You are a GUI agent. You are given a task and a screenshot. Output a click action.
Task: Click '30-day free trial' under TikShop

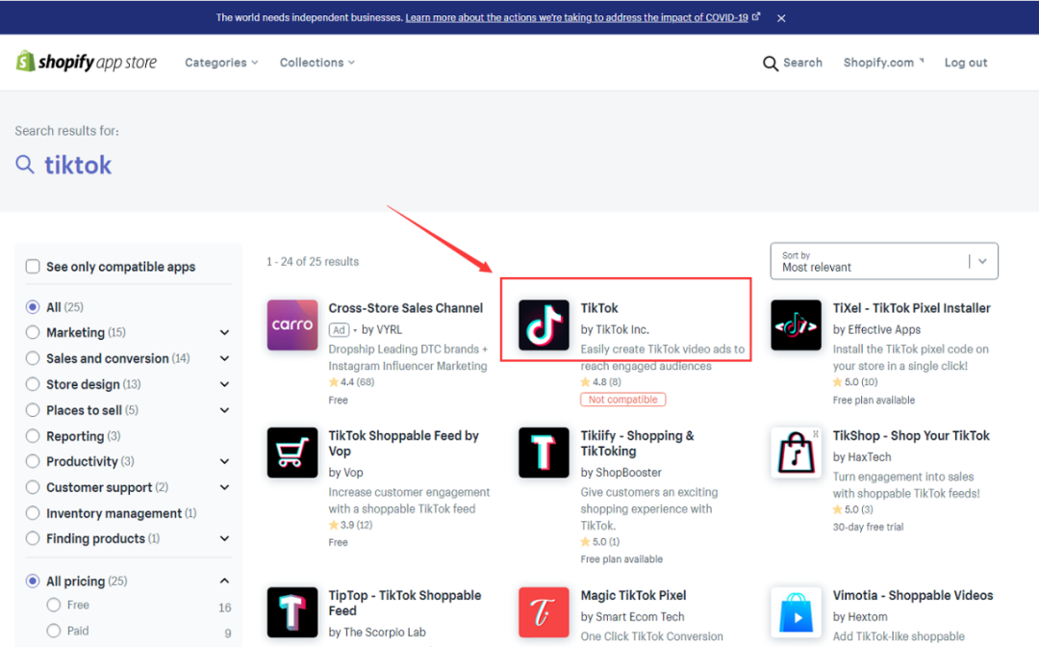[868, 527]
